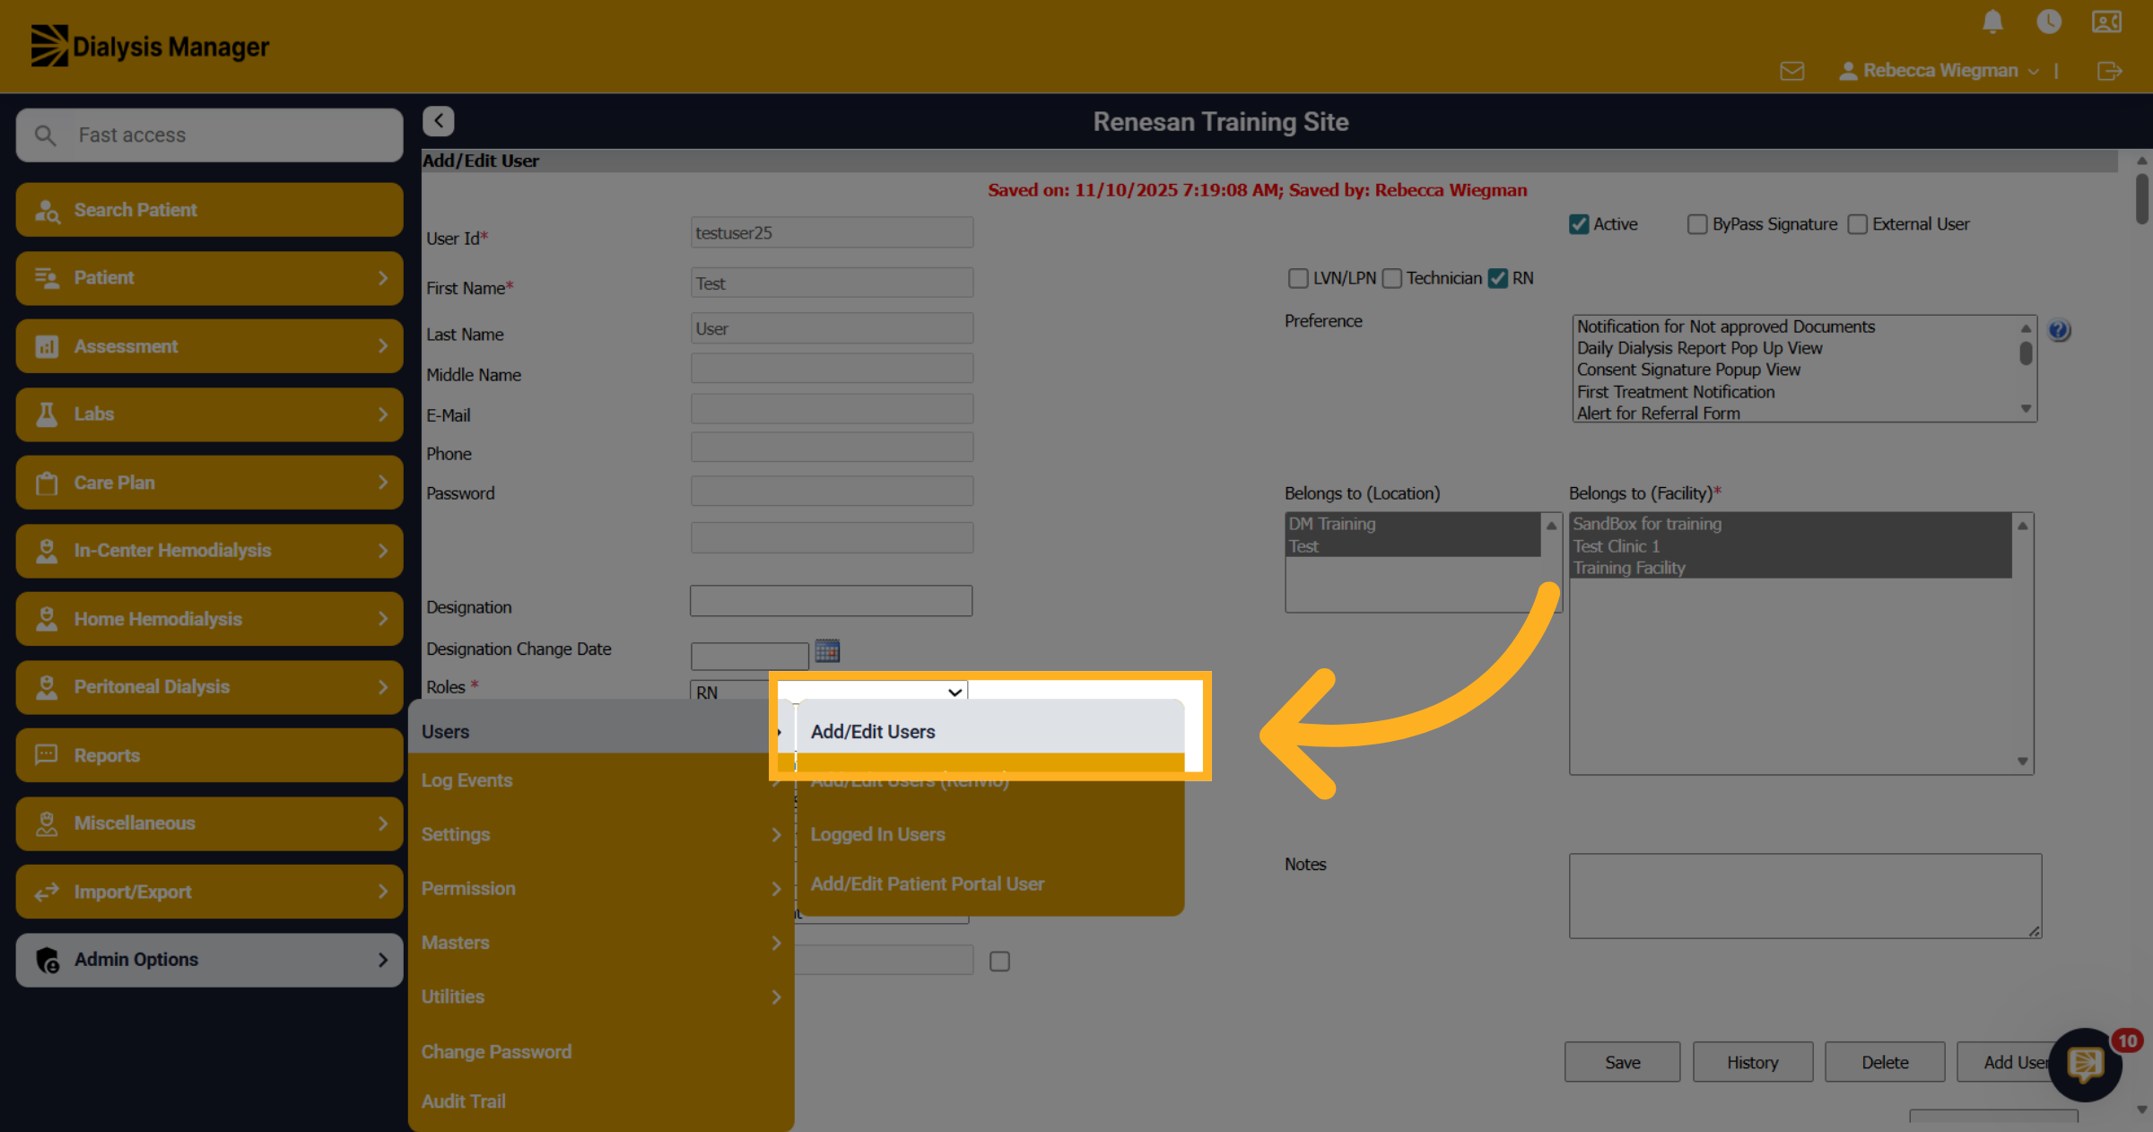Click the Save button
The height and width of the screenshot is (1132, 2153).
[1623, 1062]
